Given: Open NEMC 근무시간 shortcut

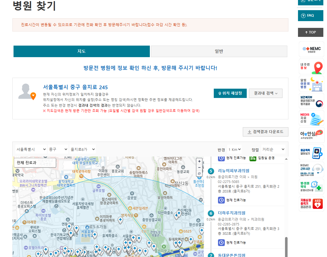Looking at the screenshot, I should point(311,169).
